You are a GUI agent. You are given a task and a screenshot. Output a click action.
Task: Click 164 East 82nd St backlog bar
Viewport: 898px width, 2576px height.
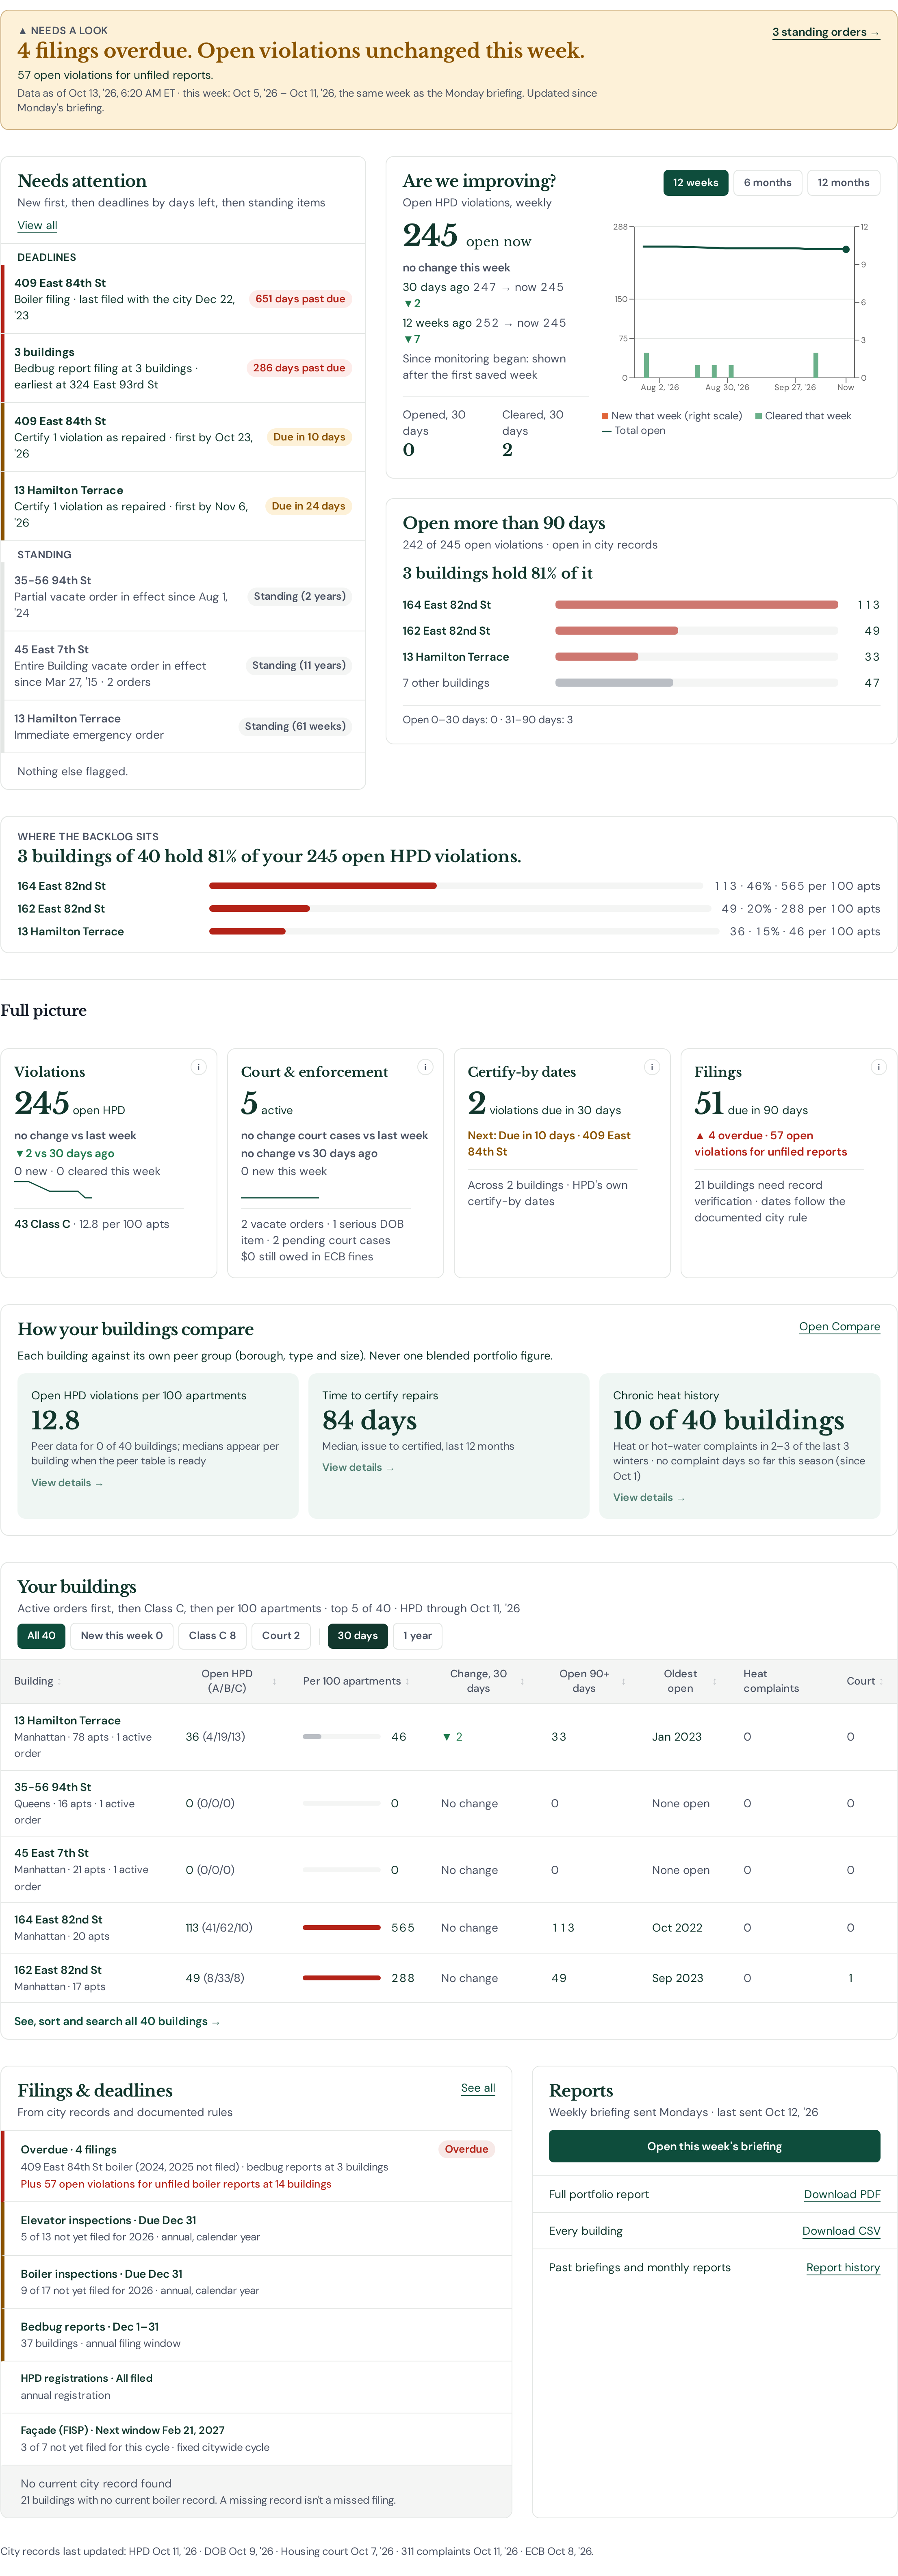[456, 886]
